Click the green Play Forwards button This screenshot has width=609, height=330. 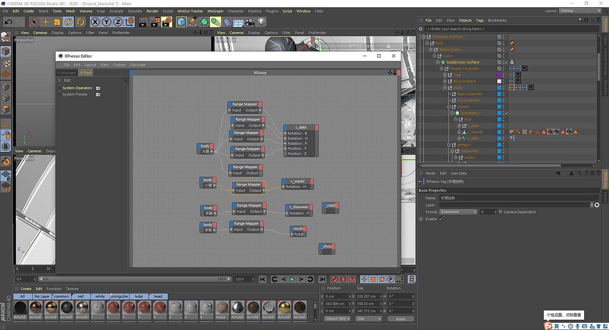pyautogui.click(x=292, y=280)
